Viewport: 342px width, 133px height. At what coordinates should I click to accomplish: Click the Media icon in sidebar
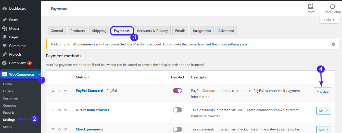[5, 28]
